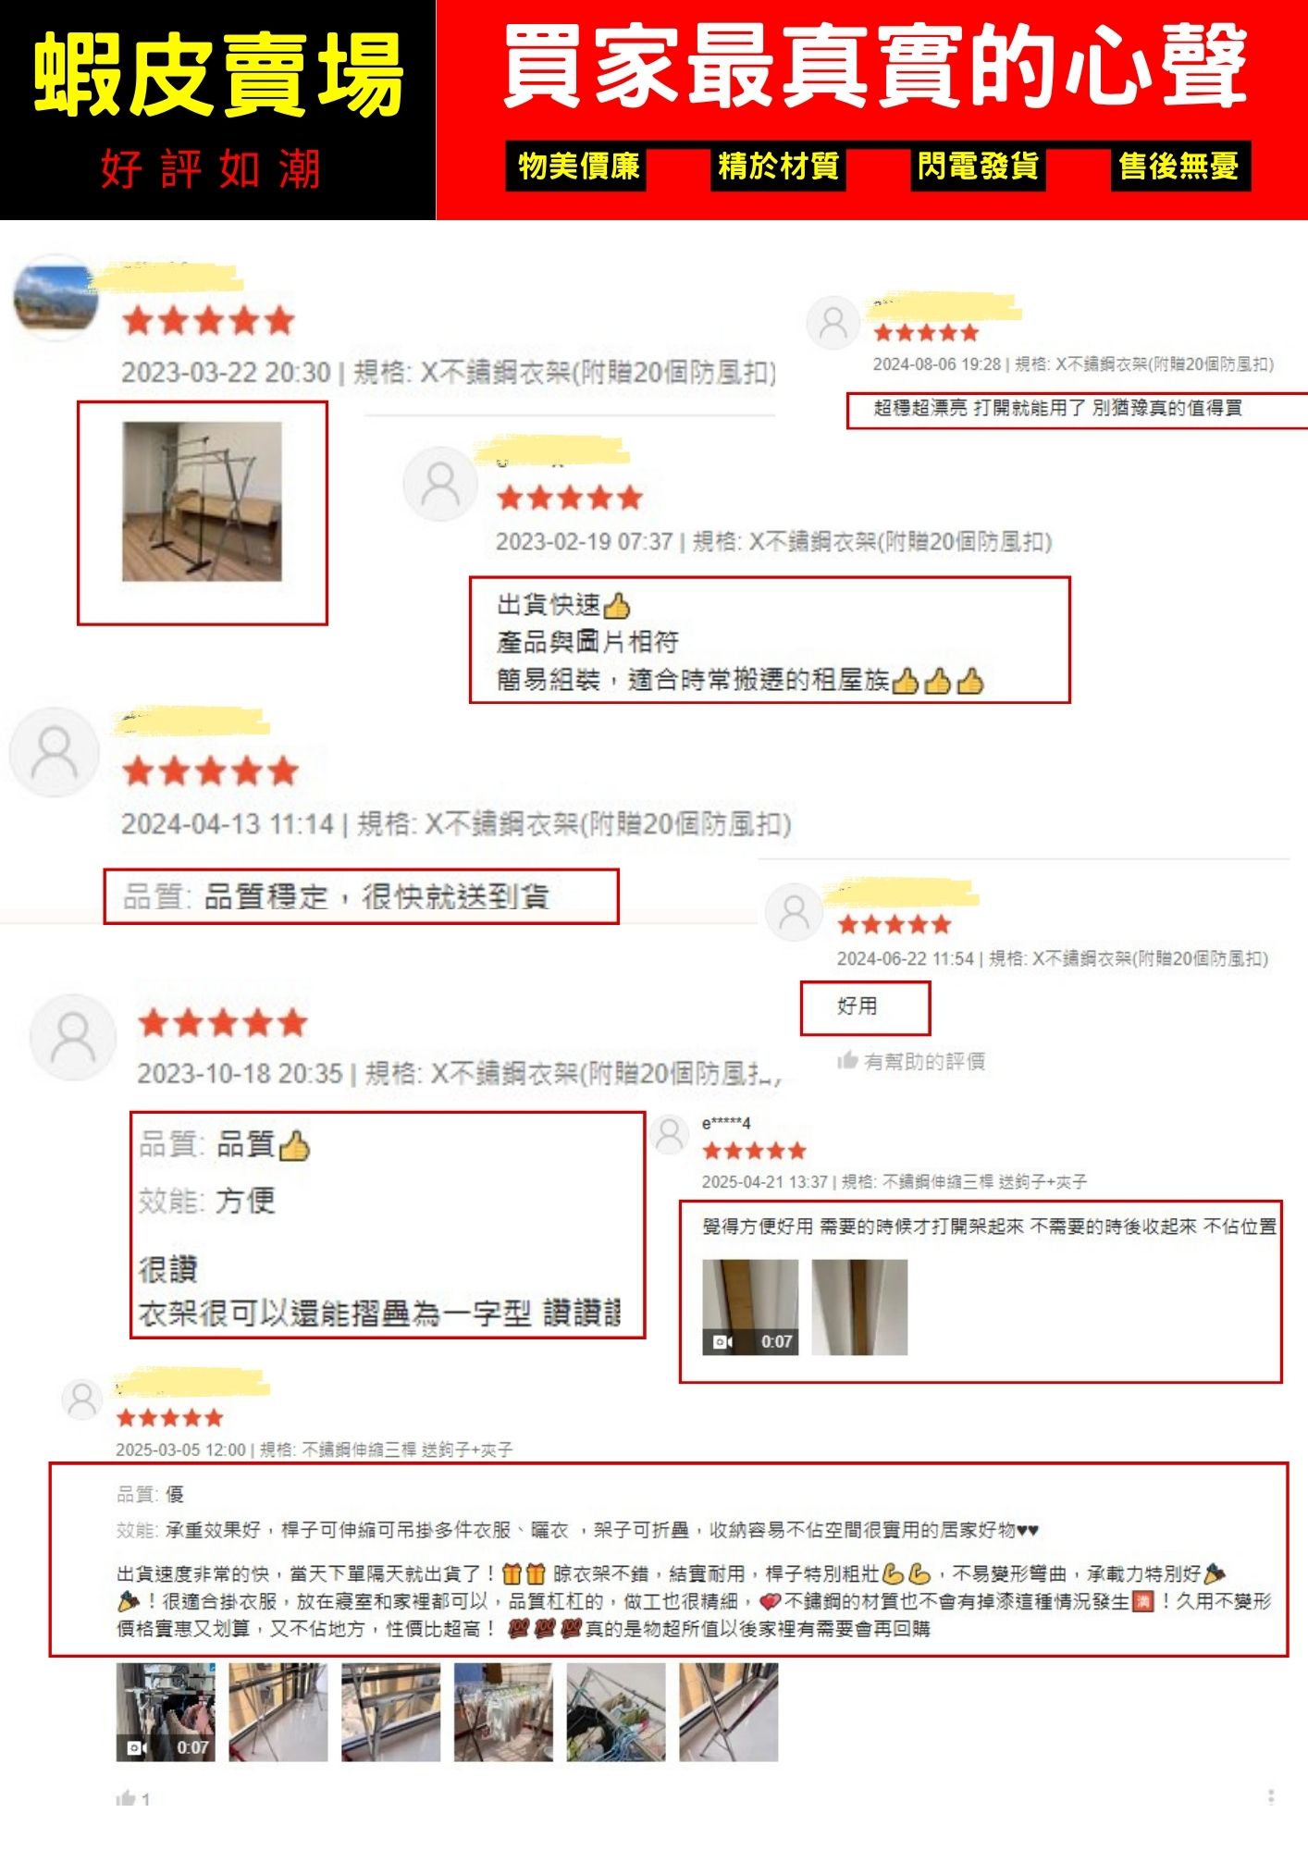Click the mountain landscape profile avatar
This screenshot has height=1850, width=1308.
[56, 298]
